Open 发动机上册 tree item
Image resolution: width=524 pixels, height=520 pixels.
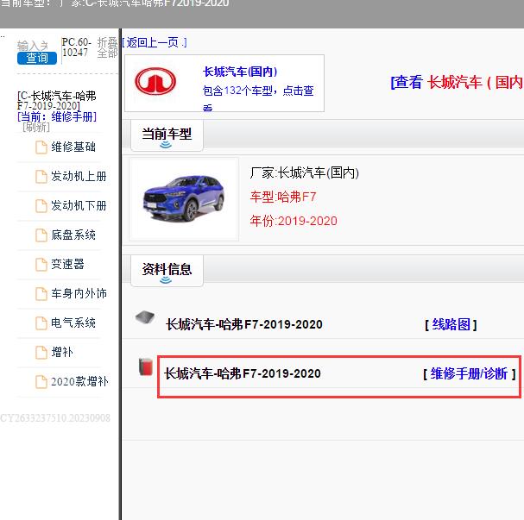tap(79, 176)
